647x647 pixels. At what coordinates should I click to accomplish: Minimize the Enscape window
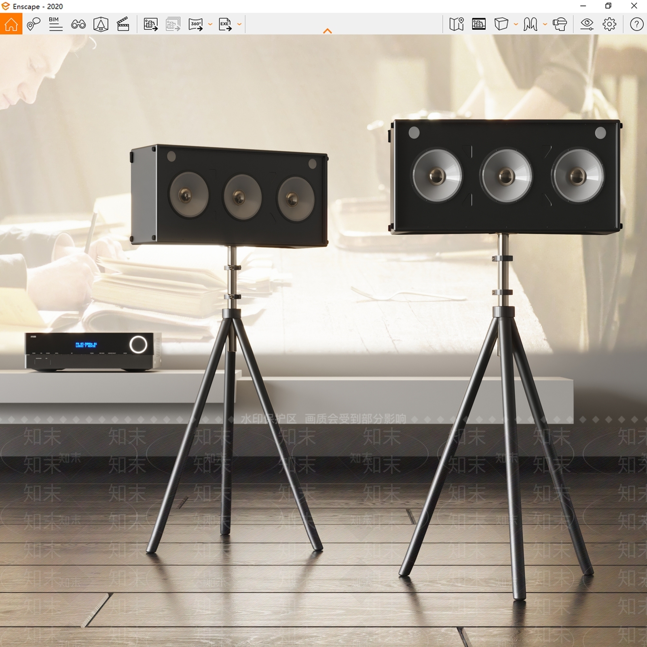click(583, 6)
